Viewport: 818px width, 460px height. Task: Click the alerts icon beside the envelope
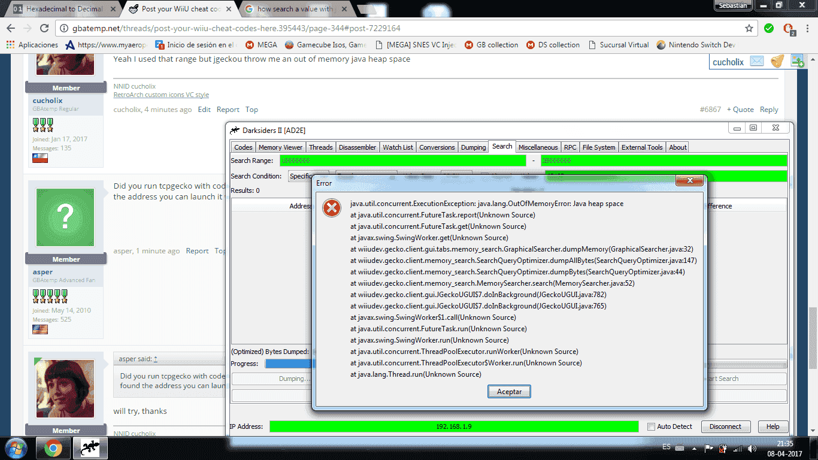click(777, 60)
